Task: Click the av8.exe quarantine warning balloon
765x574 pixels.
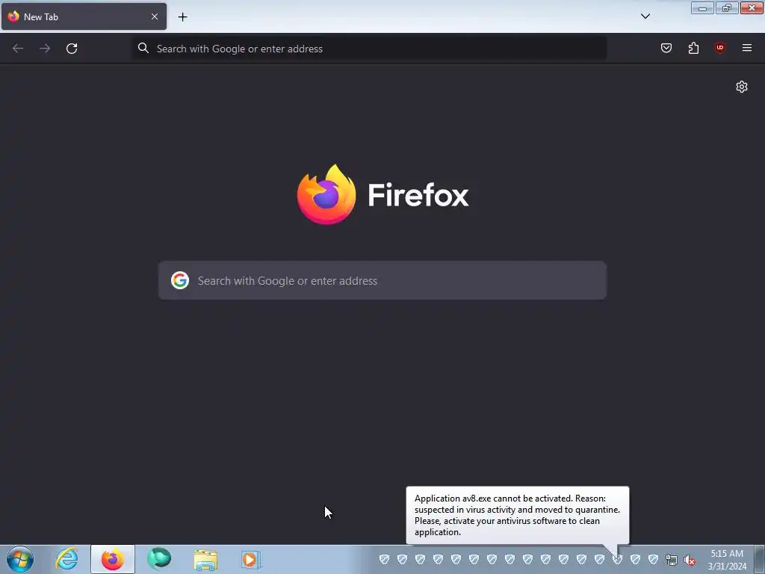Action: coord(518,515)
